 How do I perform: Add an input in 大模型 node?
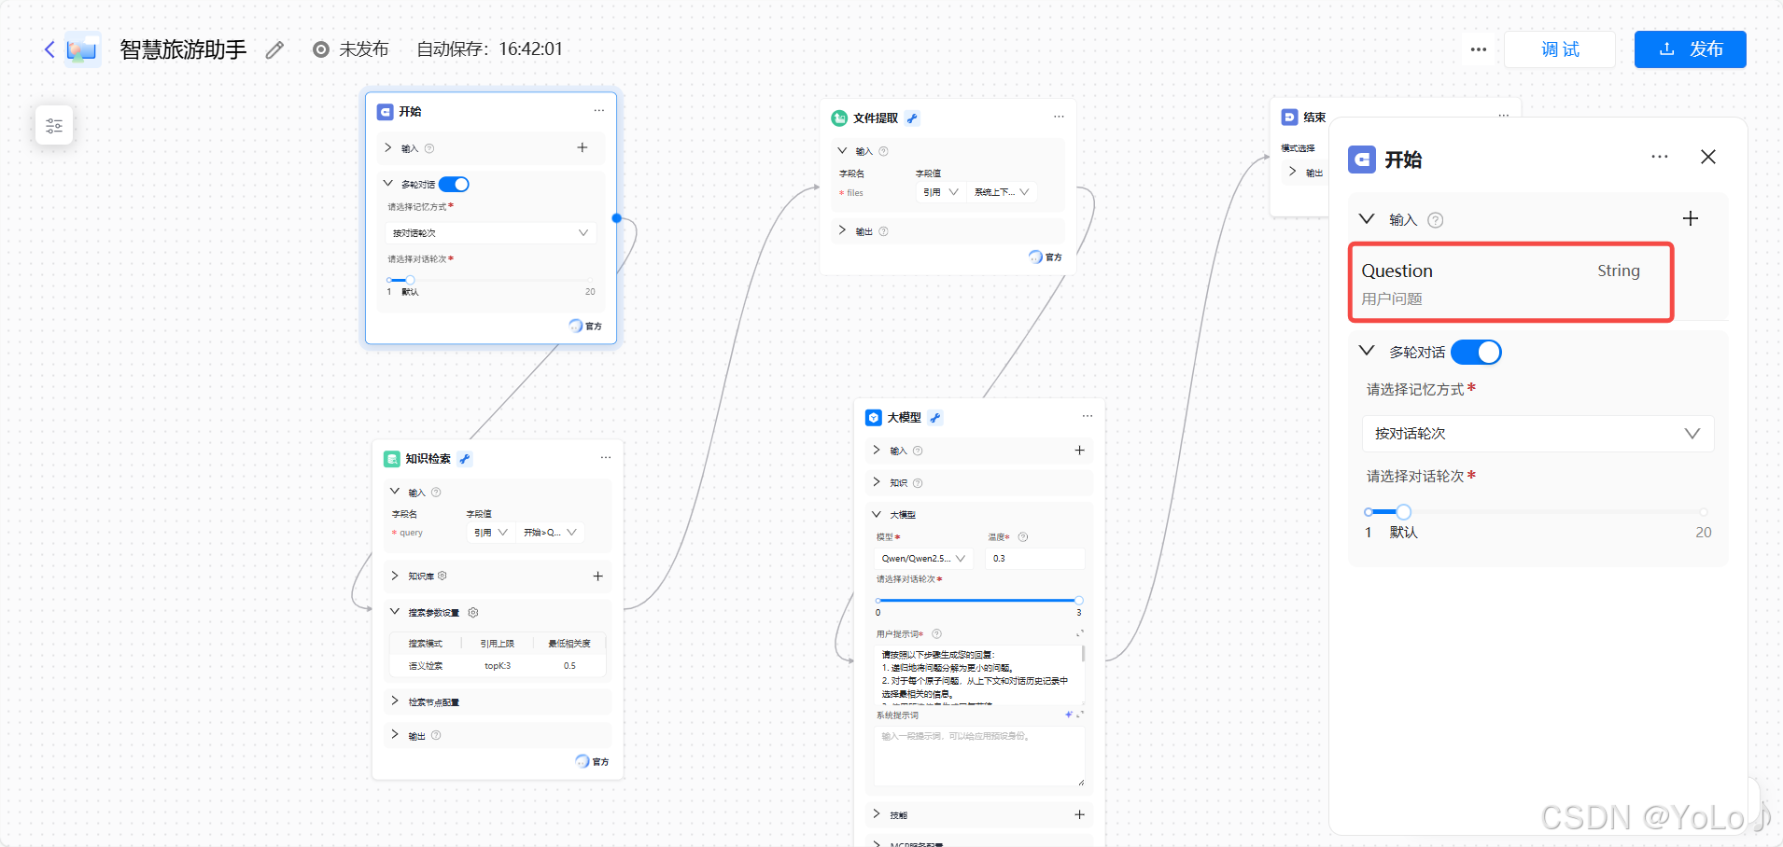pyautogui.click(x=1079, y=451)
